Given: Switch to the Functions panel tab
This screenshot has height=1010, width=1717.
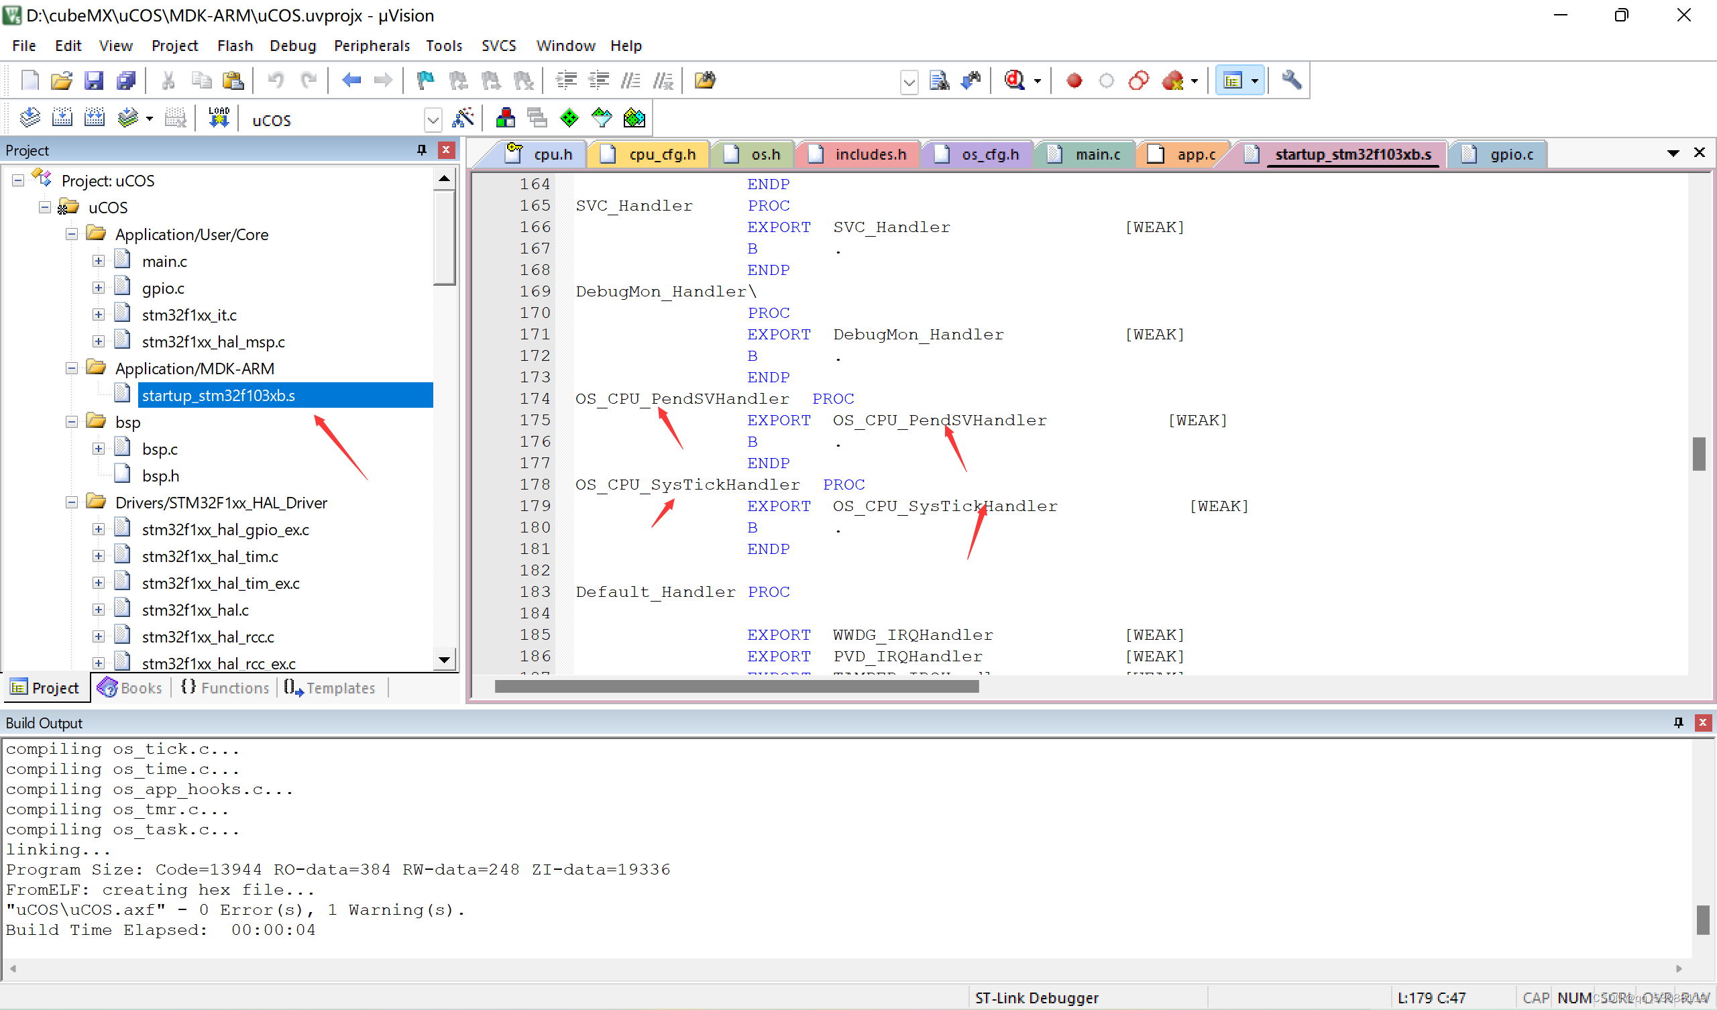Looking at the screenshot, I should coord(225,687).
